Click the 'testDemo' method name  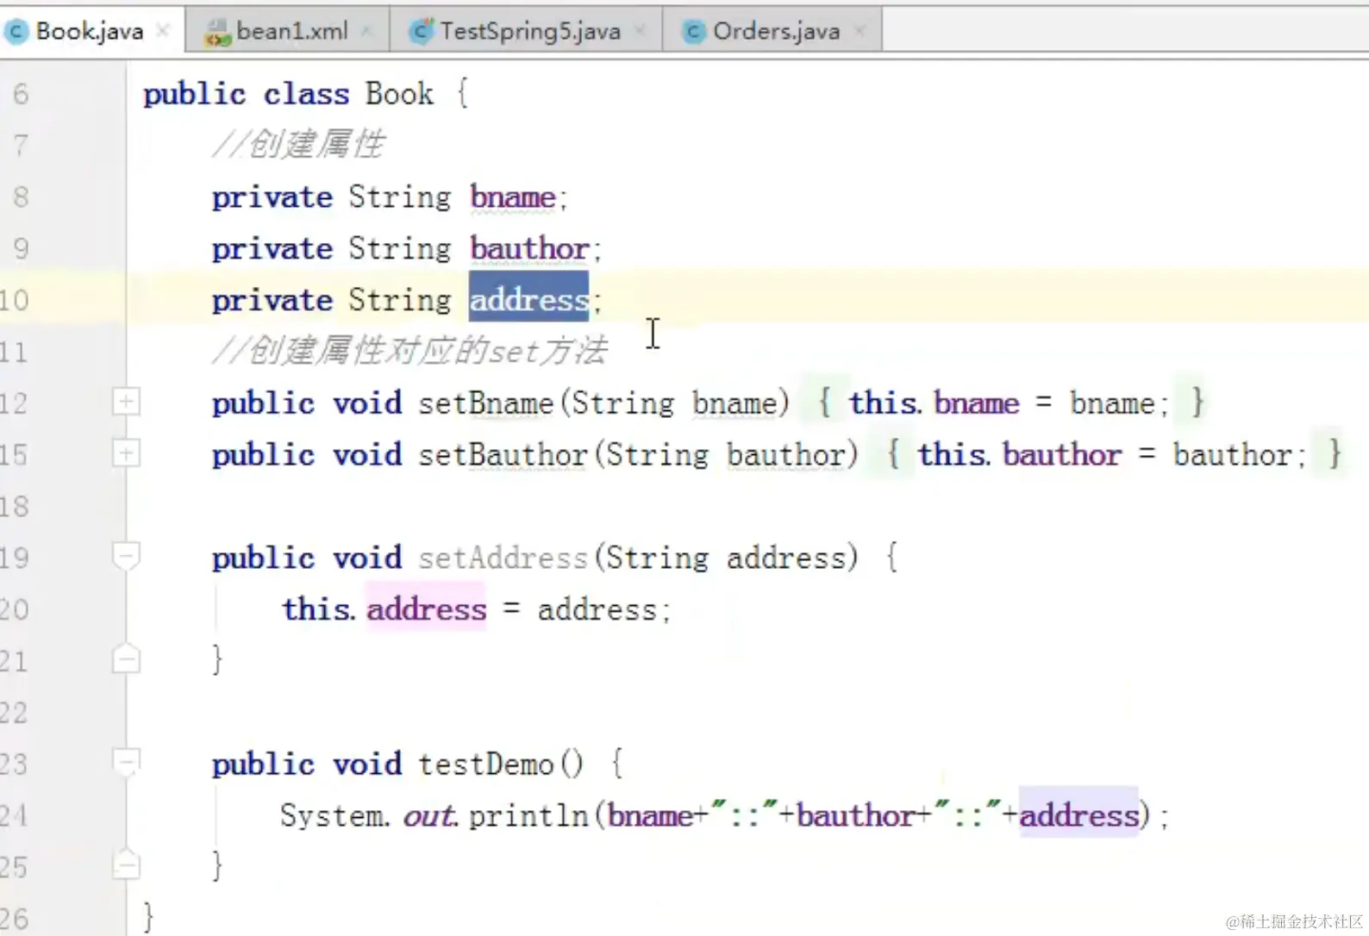tap(485, 764)
